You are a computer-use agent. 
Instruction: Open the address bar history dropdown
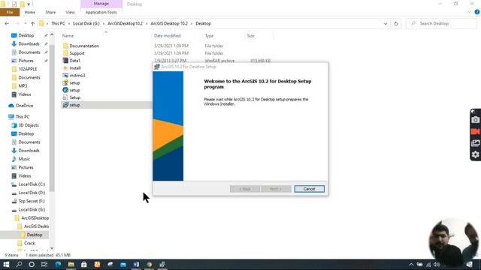pyautogui.click(x=386, y=23)
